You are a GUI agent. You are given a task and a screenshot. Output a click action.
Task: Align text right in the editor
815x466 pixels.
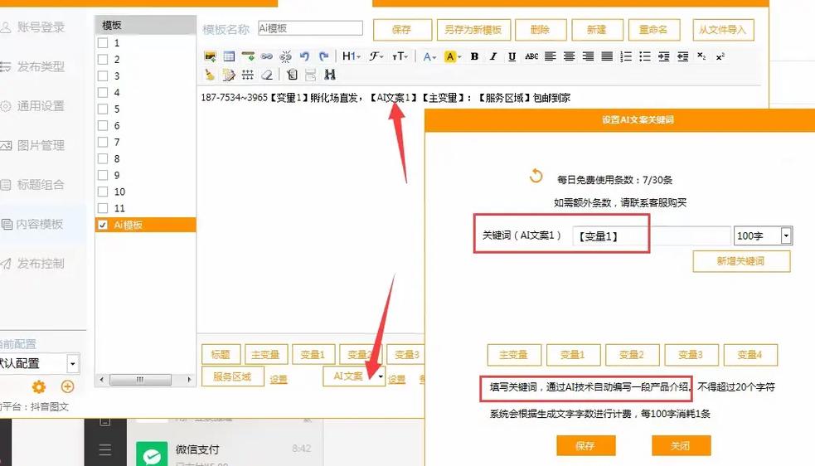tap(588, 56)
